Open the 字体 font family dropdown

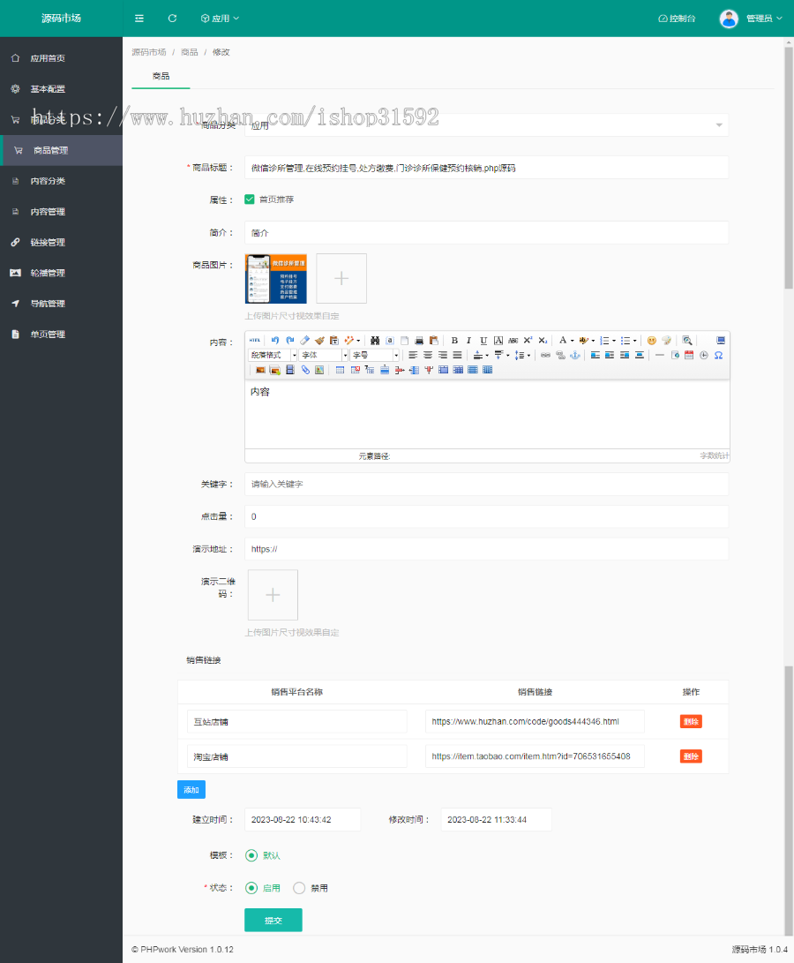click(324, 355)
